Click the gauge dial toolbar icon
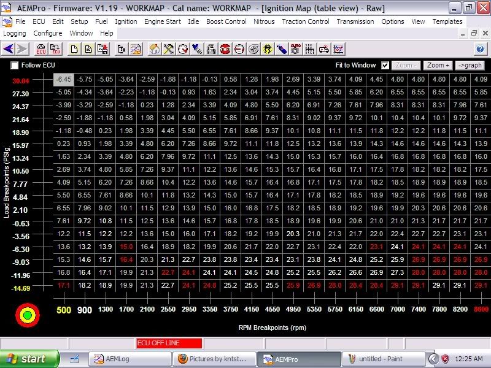This screenshot has width=491, height=368. coord(183,49)
